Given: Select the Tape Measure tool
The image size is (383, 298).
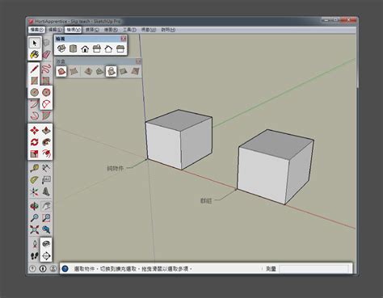Looking at the screenshot, I should [x=35, y=168].
